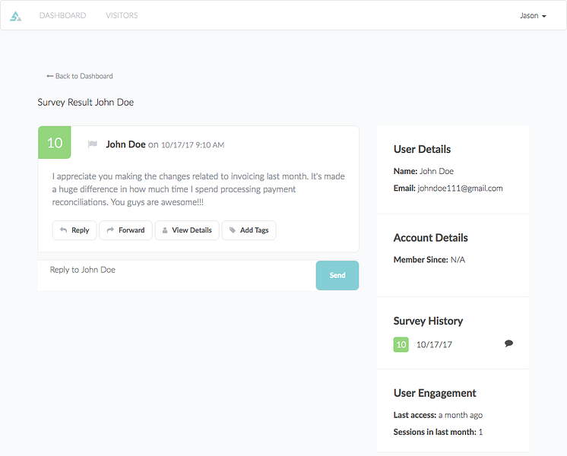Image resolution: width=567 pixels, height=456 pixels.
Task: Click the back arrow icon to Dashboard
Action: click(50, 76)
